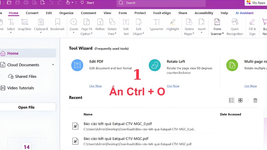Open the Edit ribbon tab

pos(49,13)
